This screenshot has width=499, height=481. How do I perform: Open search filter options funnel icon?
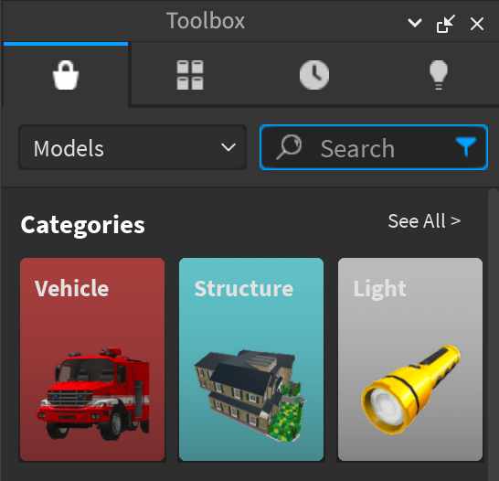pyautogui.click(x=465, y=146)
